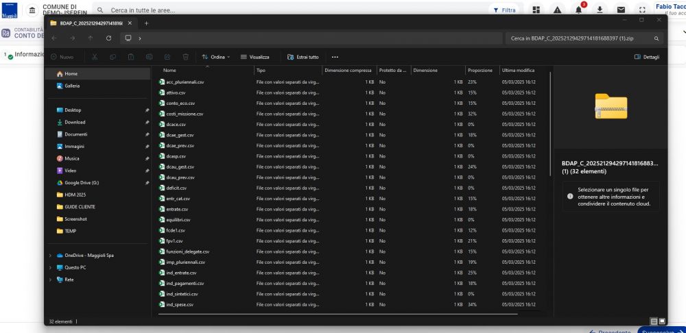The image size is (686, 333).
Task: Click the download arrow icon in web app header
Action: [x=600, y=10]
